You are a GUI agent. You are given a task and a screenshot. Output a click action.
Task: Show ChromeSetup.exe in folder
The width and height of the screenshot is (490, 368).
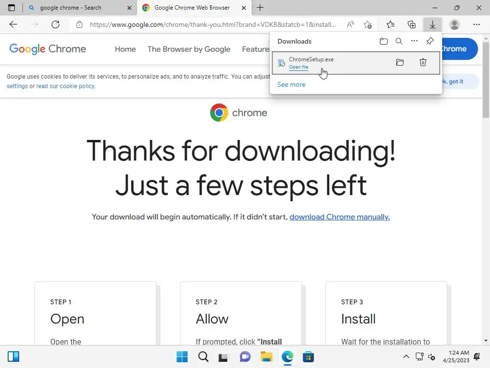(400, 62)
